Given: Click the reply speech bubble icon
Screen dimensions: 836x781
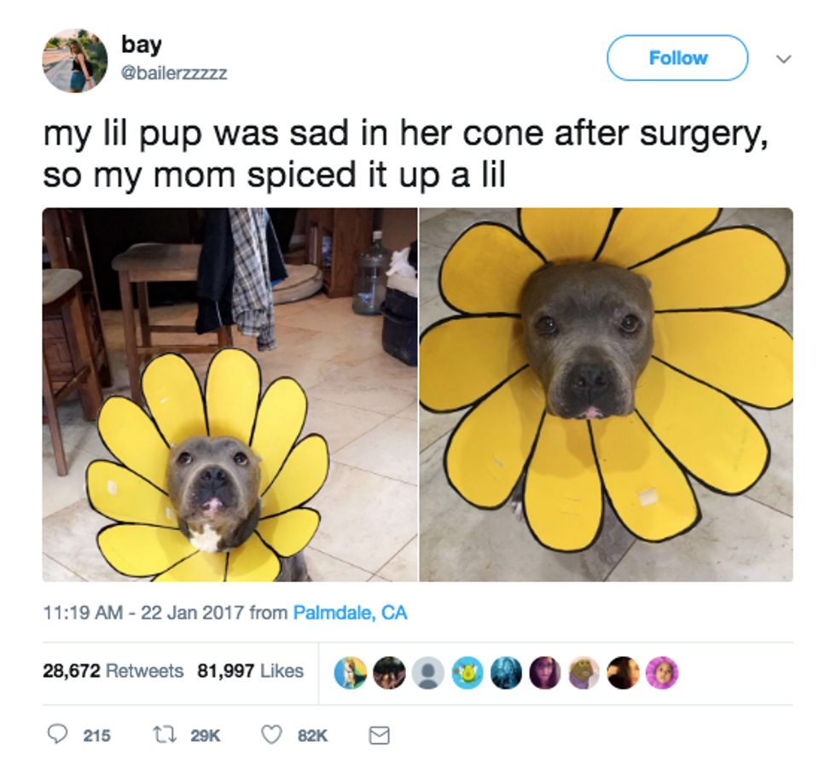Looking at the screenshot, I should 57,735.
